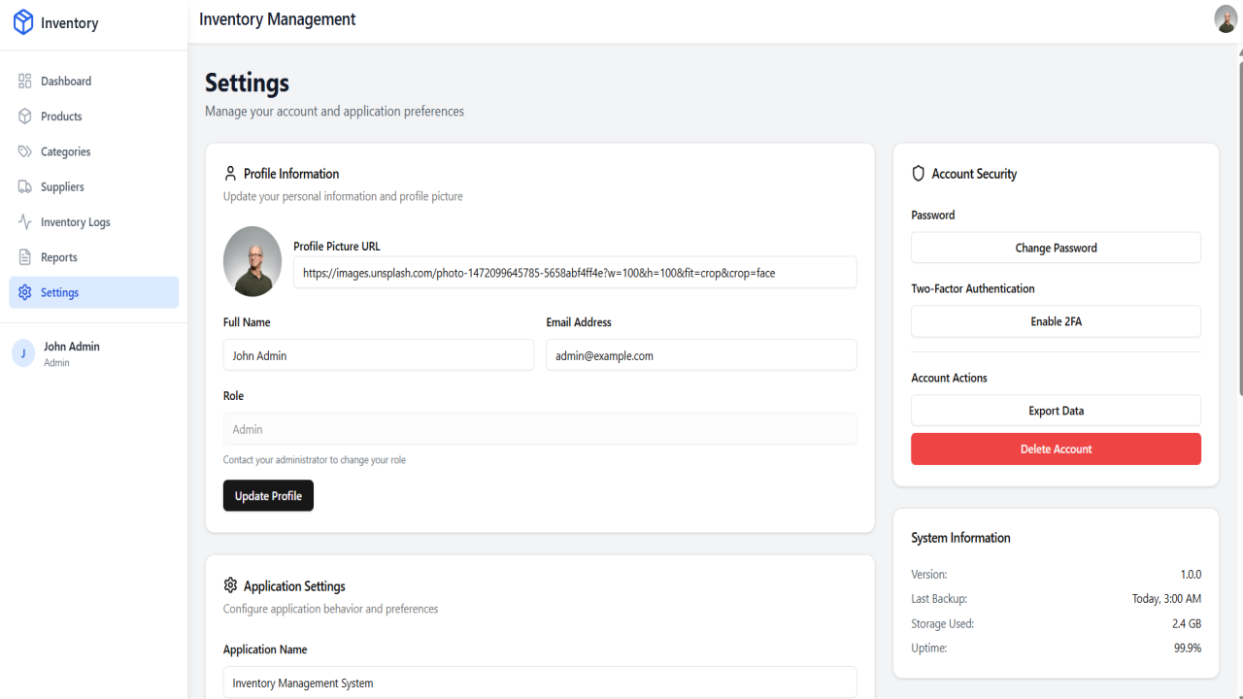
Task: Click the Inventory box logo icon
Action: point(23,22)
